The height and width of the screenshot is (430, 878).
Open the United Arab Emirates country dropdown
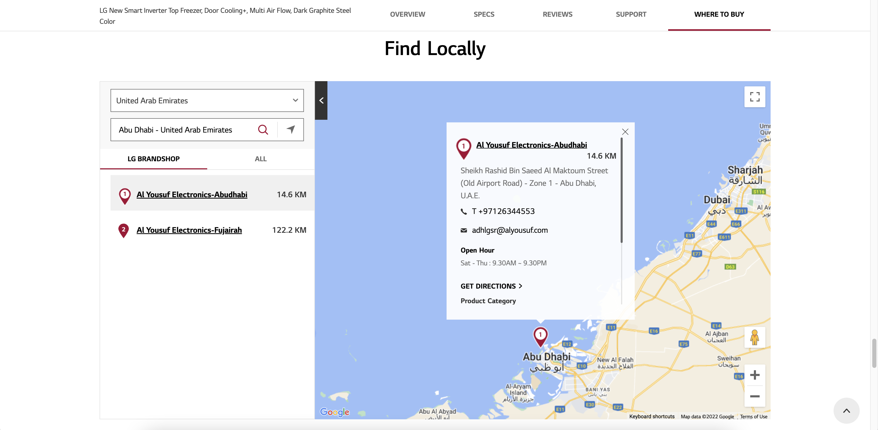207,100
